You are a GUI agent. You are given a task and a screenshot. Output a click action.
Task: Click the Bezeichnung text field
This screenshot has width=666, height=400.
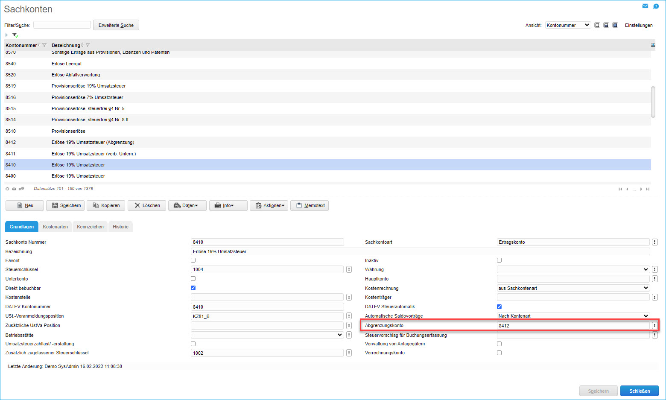[x=421, y=251]
